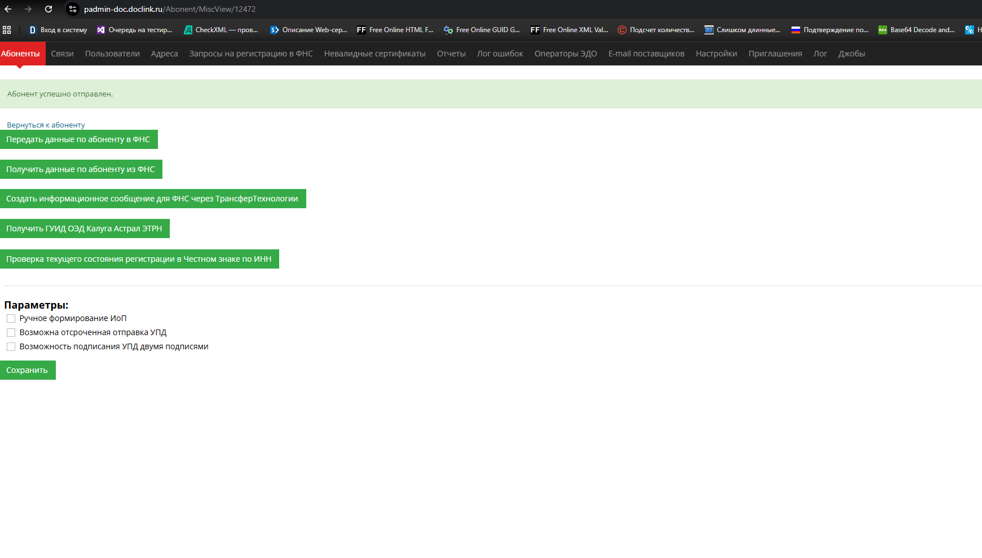Enable 'Ручное формирование ИоП' checkbox

pos(11,319)
